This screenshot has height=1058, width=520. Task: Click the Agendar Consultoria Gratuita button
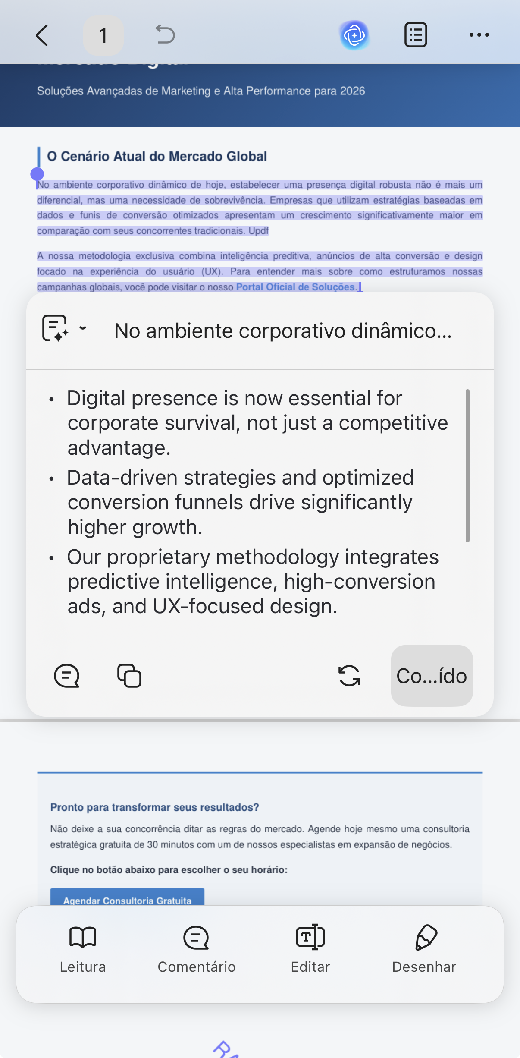click(x=127, y=897)
